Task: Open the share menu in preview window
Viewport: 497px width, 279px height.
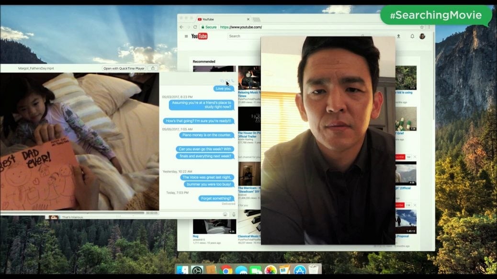Action: pos(153,68)
